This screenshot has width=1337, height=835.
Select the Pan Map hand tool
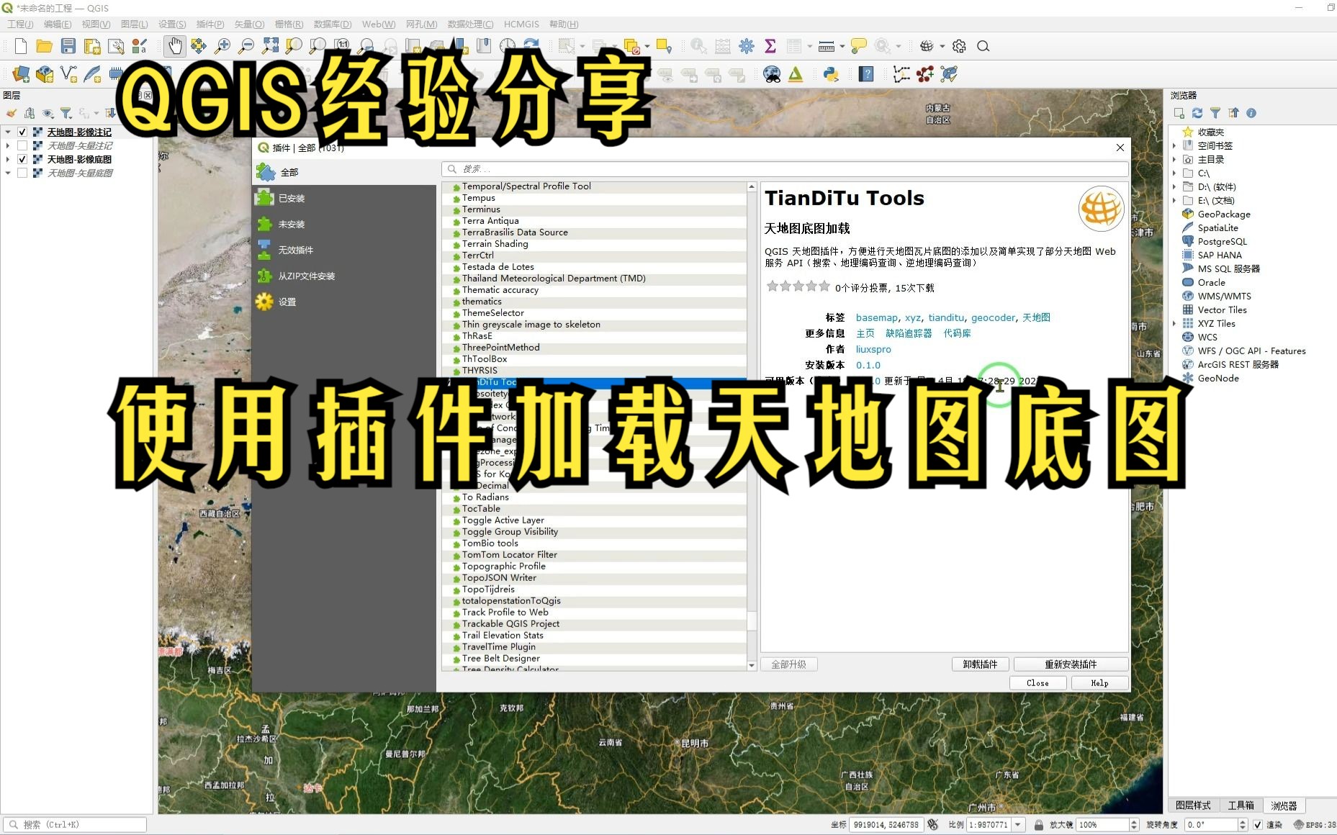[175, 46]
